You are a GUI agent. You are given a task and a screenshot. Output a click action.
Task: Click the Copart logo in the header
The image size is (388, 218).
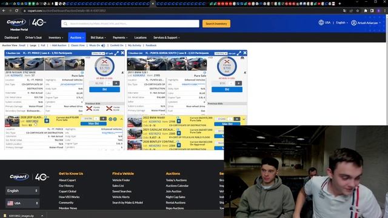(x=16, y=22)
